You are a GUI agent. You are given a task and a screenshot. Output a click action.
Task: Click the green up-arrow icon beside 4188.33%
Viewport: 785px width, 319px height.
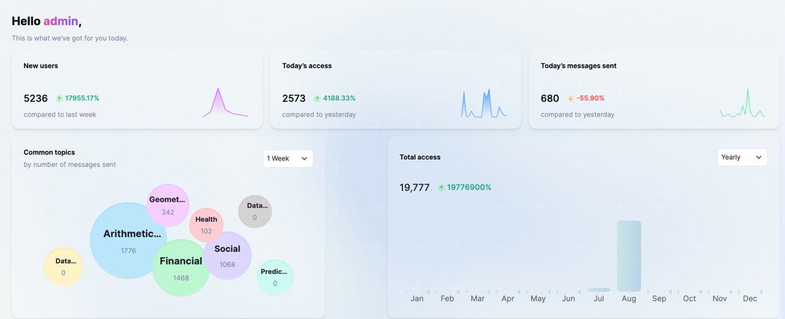coord(317,99)
